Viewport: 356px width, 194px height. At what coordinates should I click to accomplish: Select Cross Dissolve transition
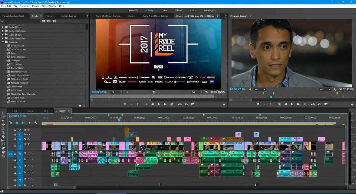[18, 57]
